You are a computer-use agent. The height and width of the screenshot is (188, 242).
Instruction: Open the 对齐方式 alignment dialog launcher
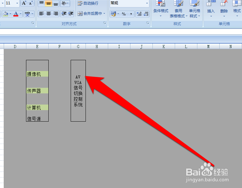click(x=105, y=23)
